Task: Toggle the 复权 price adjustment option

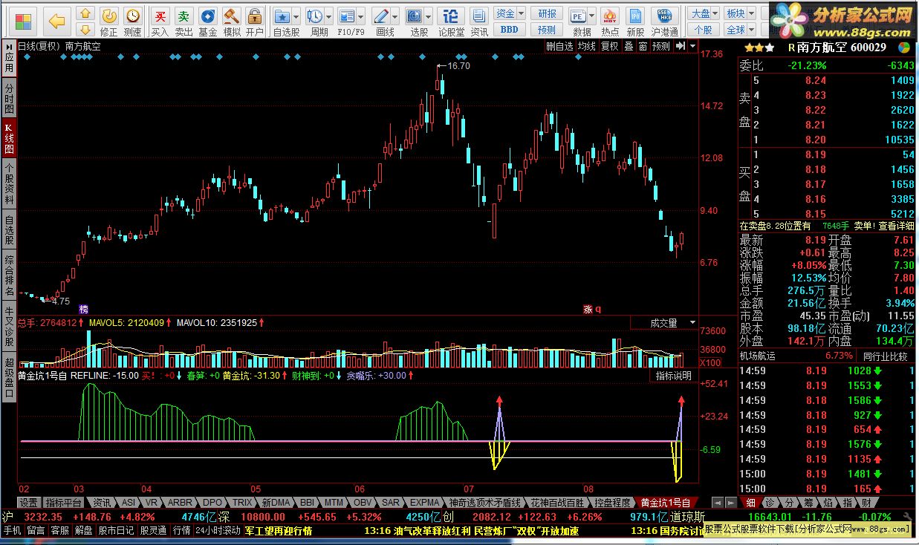Action: click(610, 46)
